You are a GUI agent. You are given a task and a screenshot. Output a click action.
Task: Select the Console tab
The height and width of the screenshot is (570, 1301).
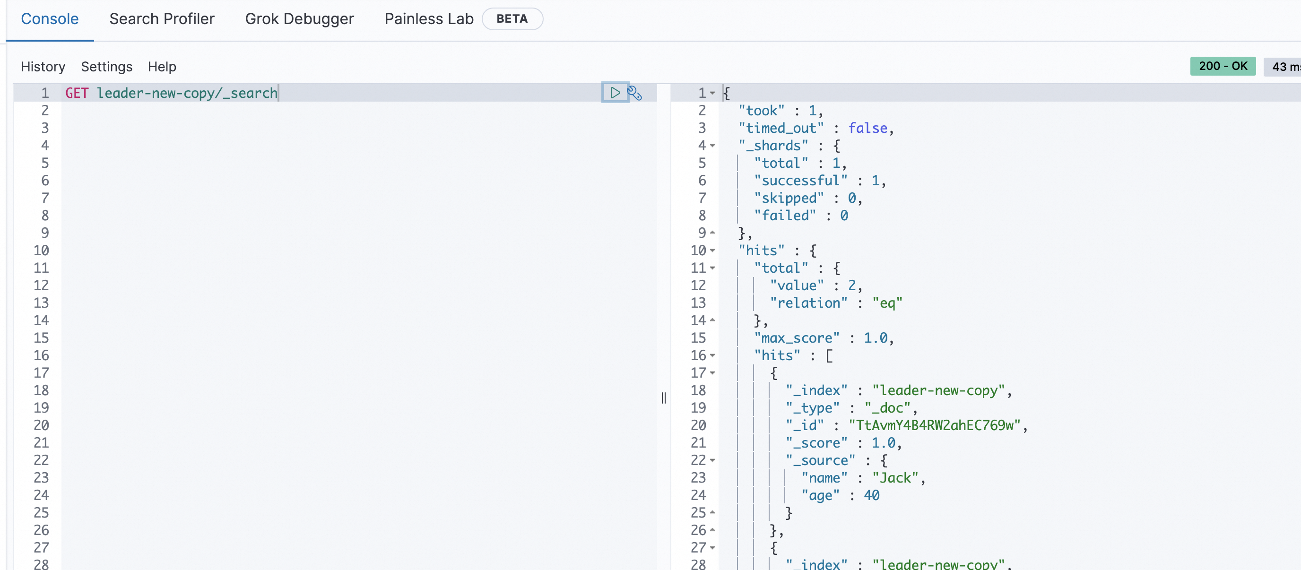click(x=50, y=19)
